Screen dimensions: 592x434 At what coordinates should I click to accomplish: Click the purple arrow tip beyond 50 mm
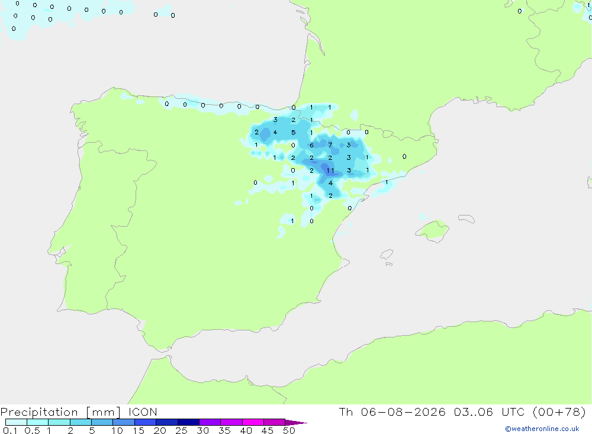(x=295, y=422)
